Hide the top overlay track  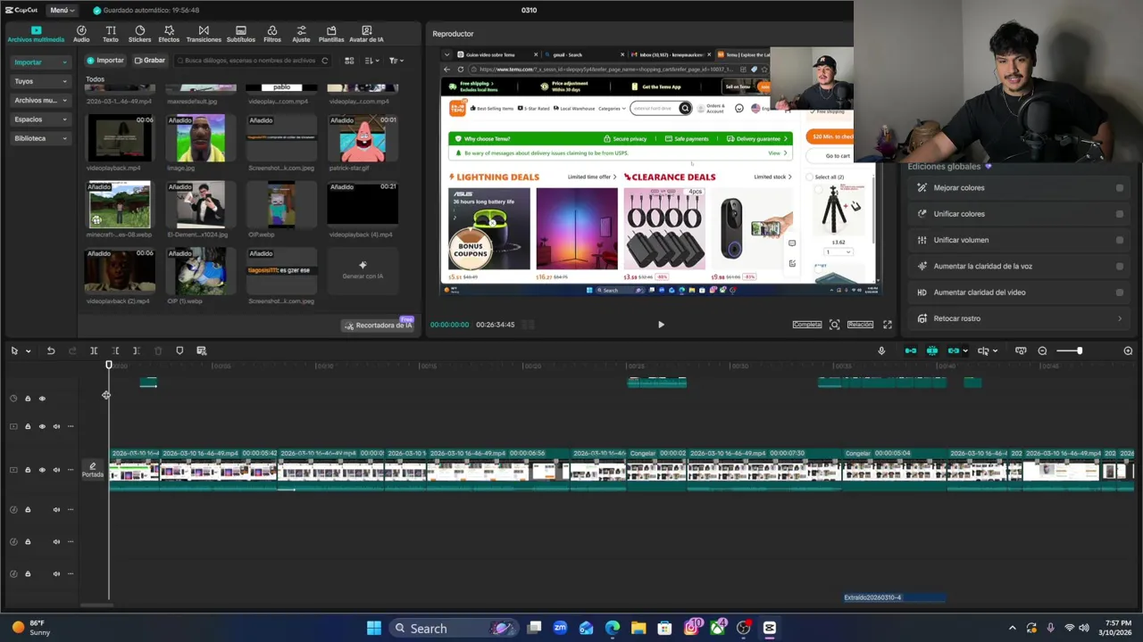pyautogui.click(x=42, y=399)
